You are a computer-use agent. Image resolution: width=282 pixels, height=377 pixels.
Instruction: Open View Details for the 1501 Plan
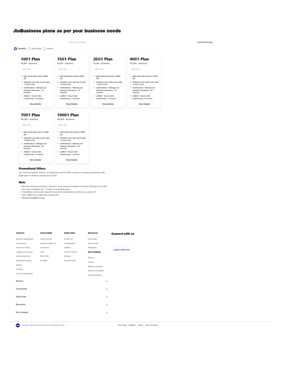(72, 104)
